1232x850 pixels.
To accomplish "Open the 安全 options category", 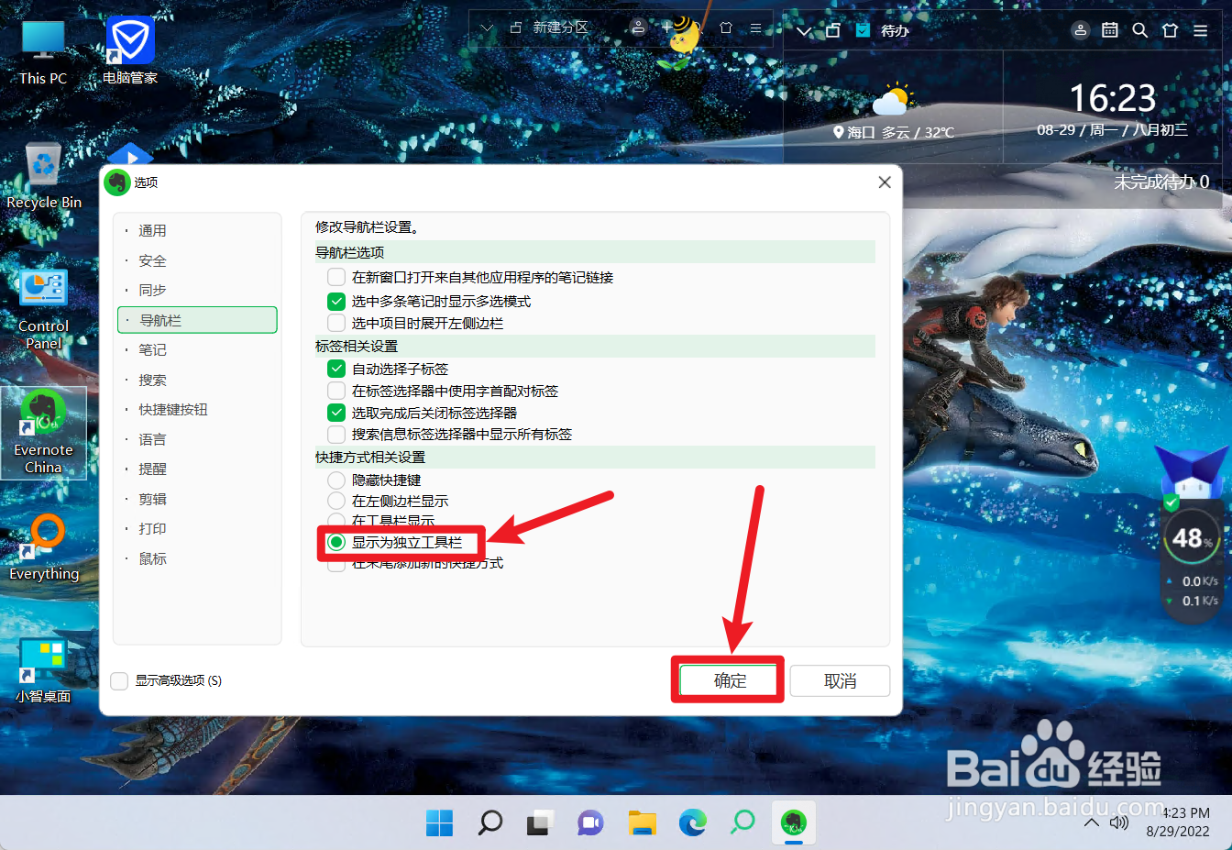I will (x=197, y=260).
